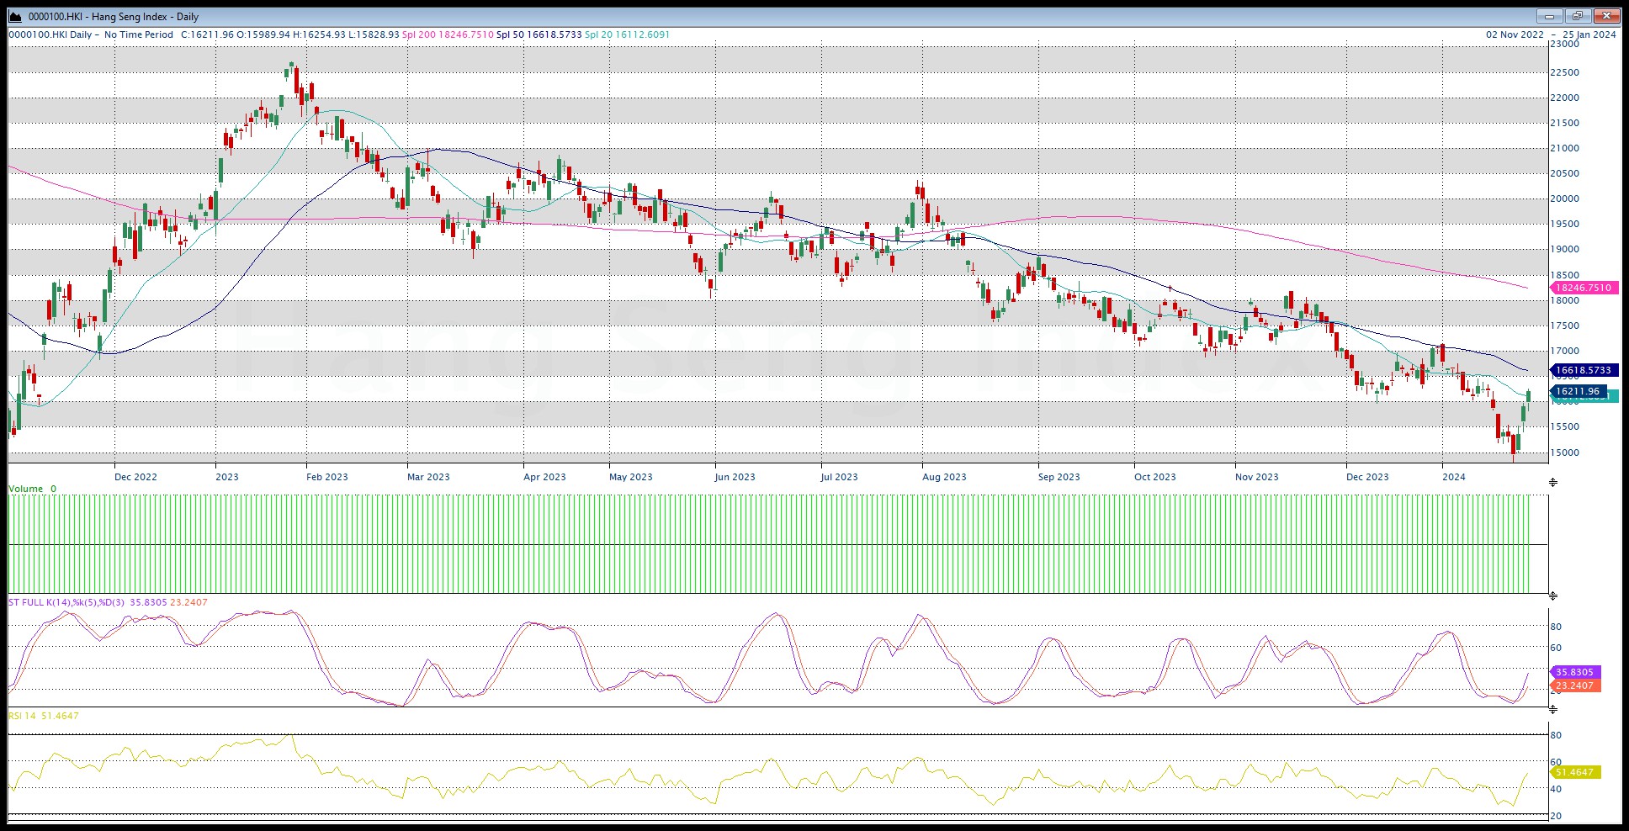The height and width of the screenshot is (831, 1629).
Task: Click the 'Jun 2023' date axis label
Action: pyautogui.click(x=735, y=477)
